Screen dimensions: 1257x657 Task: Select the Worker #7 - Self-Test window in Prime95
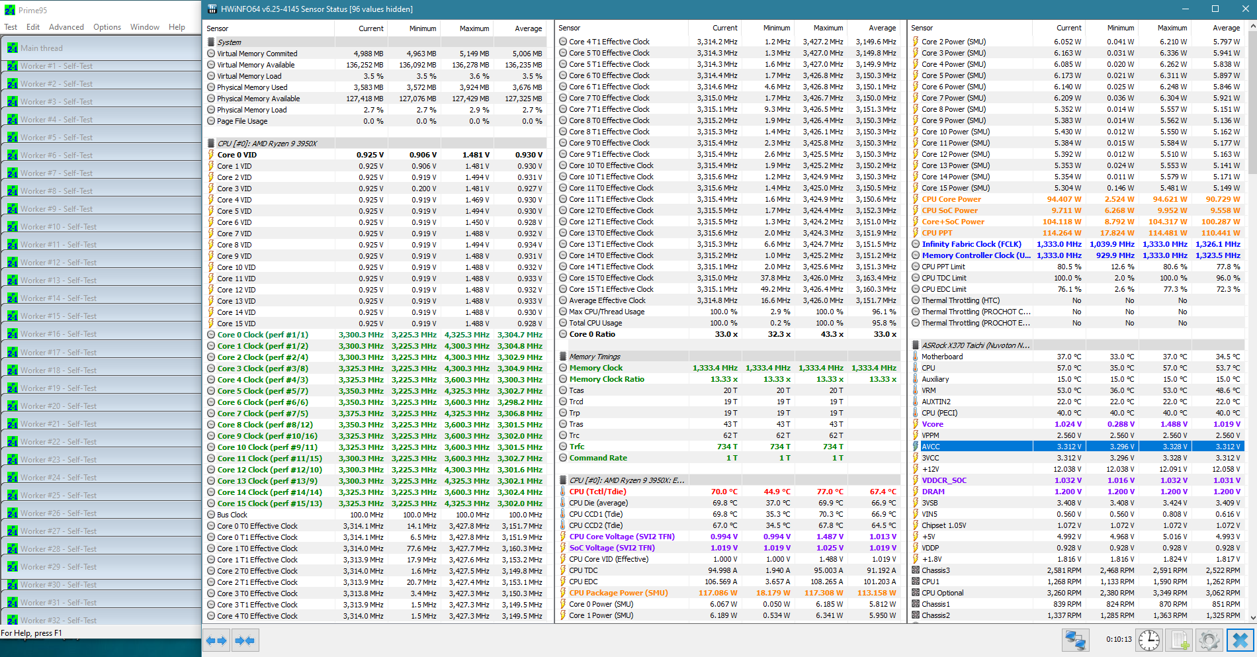101,173
